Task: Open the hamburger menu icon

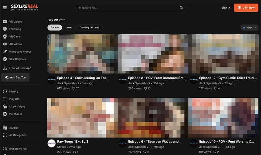Action: [5, 8]
